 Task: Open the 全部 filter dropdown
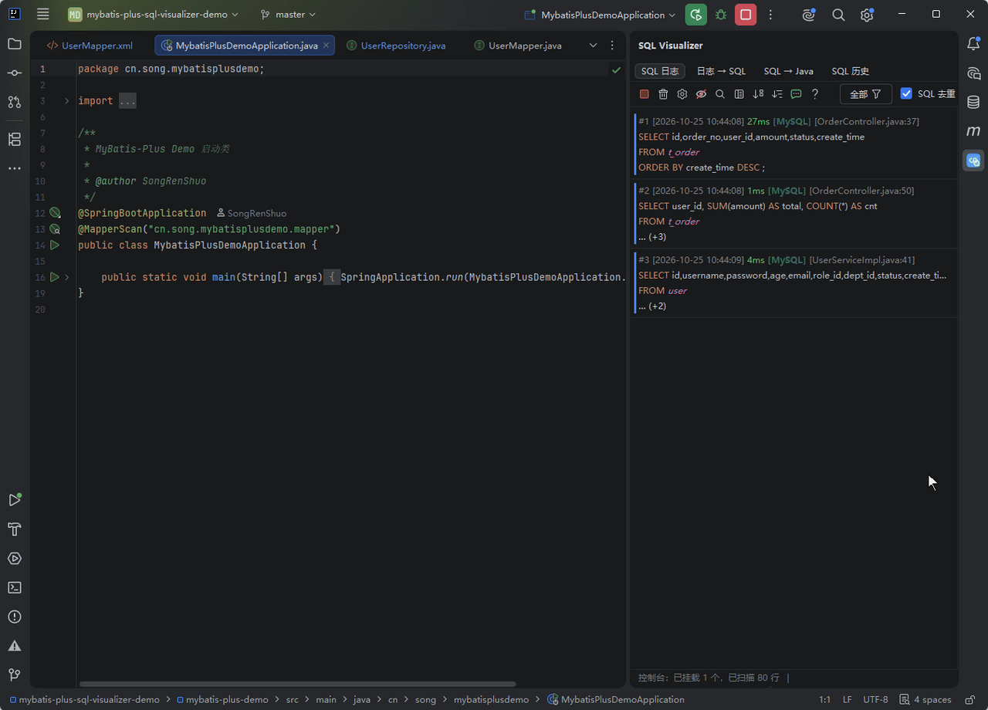(866, 94)
